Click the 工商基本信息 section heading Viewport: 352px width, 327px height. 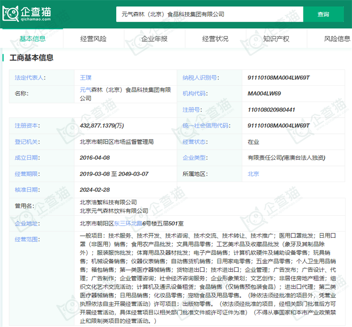click(x=31, y=58)
